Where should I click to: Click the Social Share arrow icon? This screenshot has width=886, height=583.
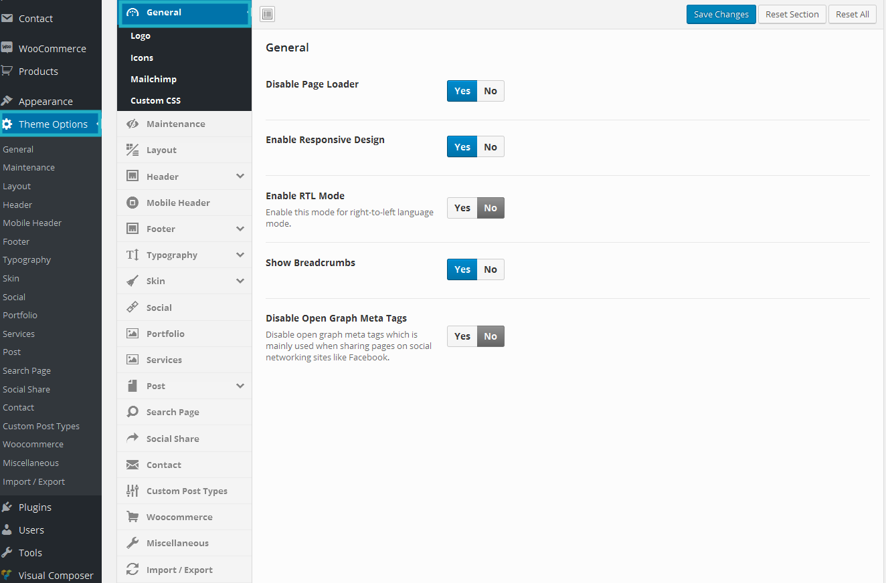[132, 439]
